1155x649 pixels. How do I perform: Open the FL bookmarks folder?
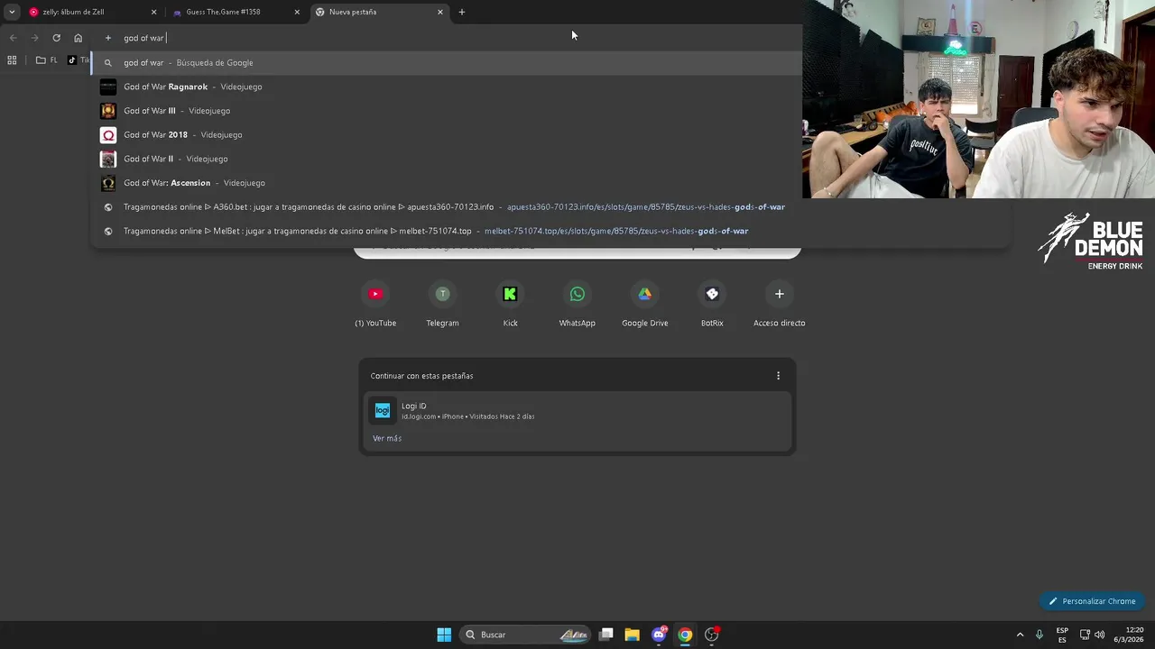click(47, 60)
